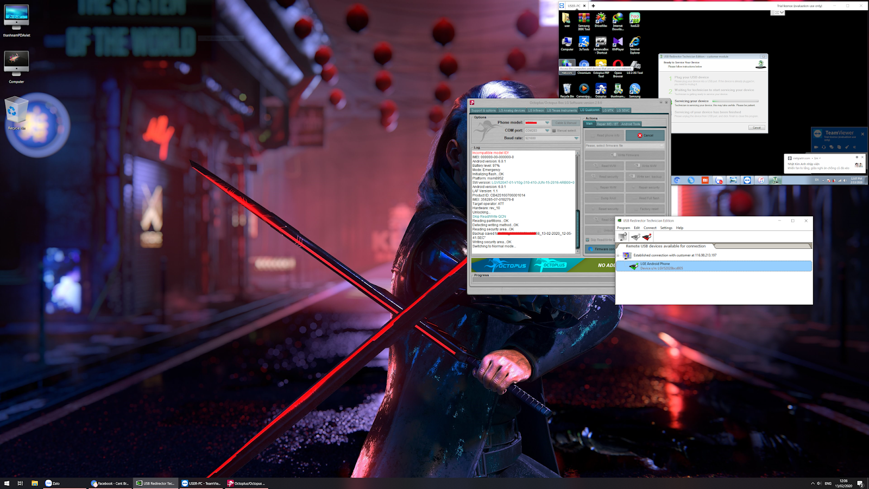This screenshot has height=489, width=869.
Task: Open Help menu in USB Redirector
Action: pos(679,228)
